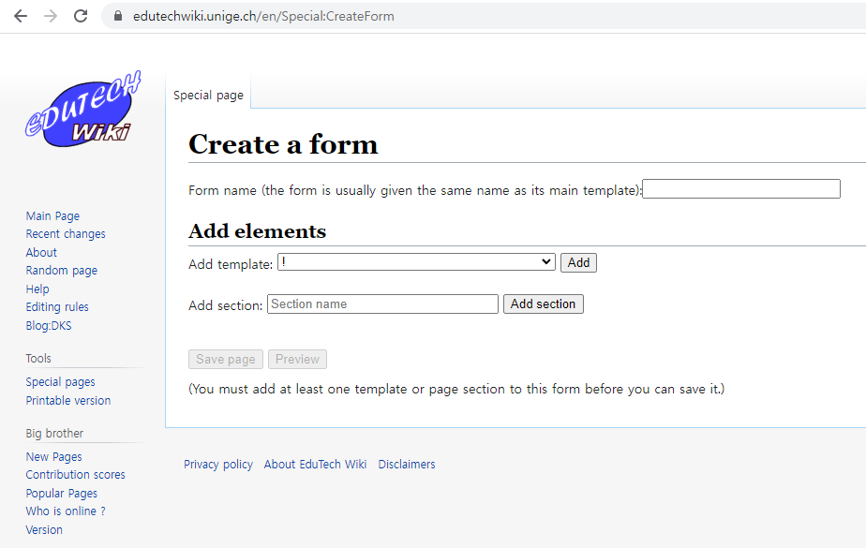Open New Pages under Big brother
This screenshot has height=548, width=866.
tap(53, 457)
